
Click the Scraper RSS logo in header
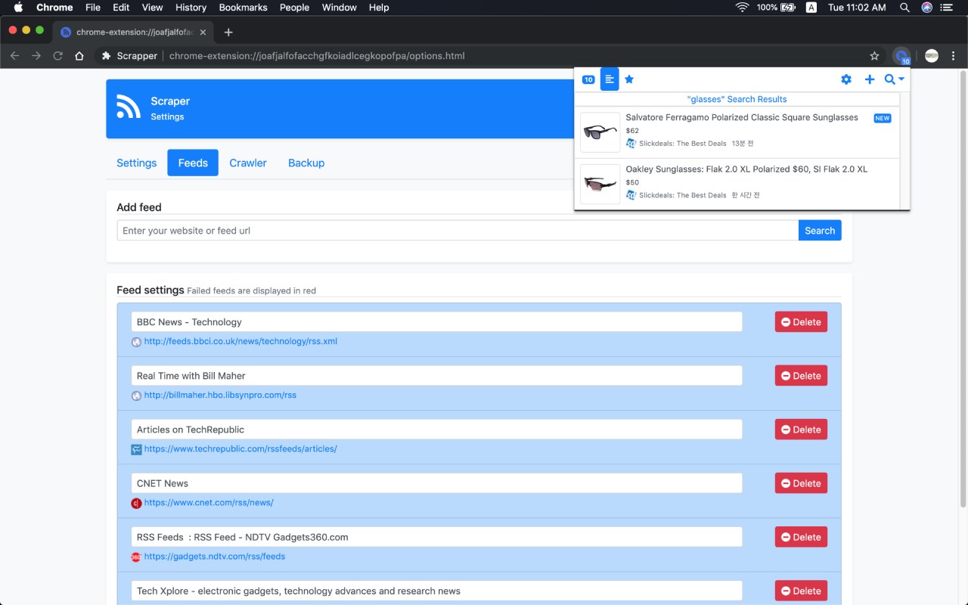(129, 107)
